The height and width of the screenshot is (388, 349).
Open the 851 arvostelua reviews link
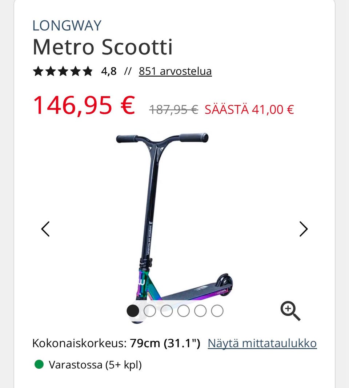tap(175, 71)
